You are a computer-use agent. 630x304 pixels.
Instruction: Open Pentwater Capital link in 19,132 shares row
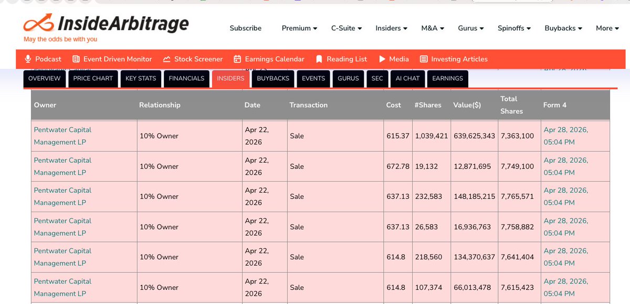click(x=62, y=166)
